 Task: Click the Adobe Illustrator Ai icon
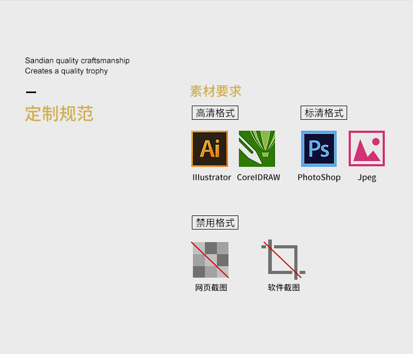click(210, 149)
